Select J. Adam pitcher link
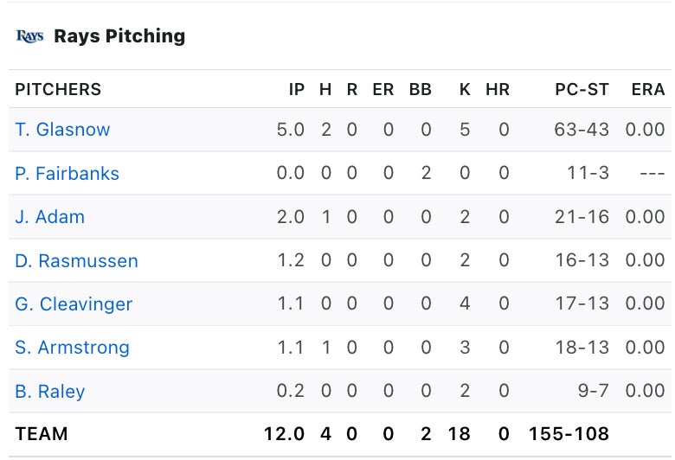This screenshot has height=460, width=675. point(49,217)
